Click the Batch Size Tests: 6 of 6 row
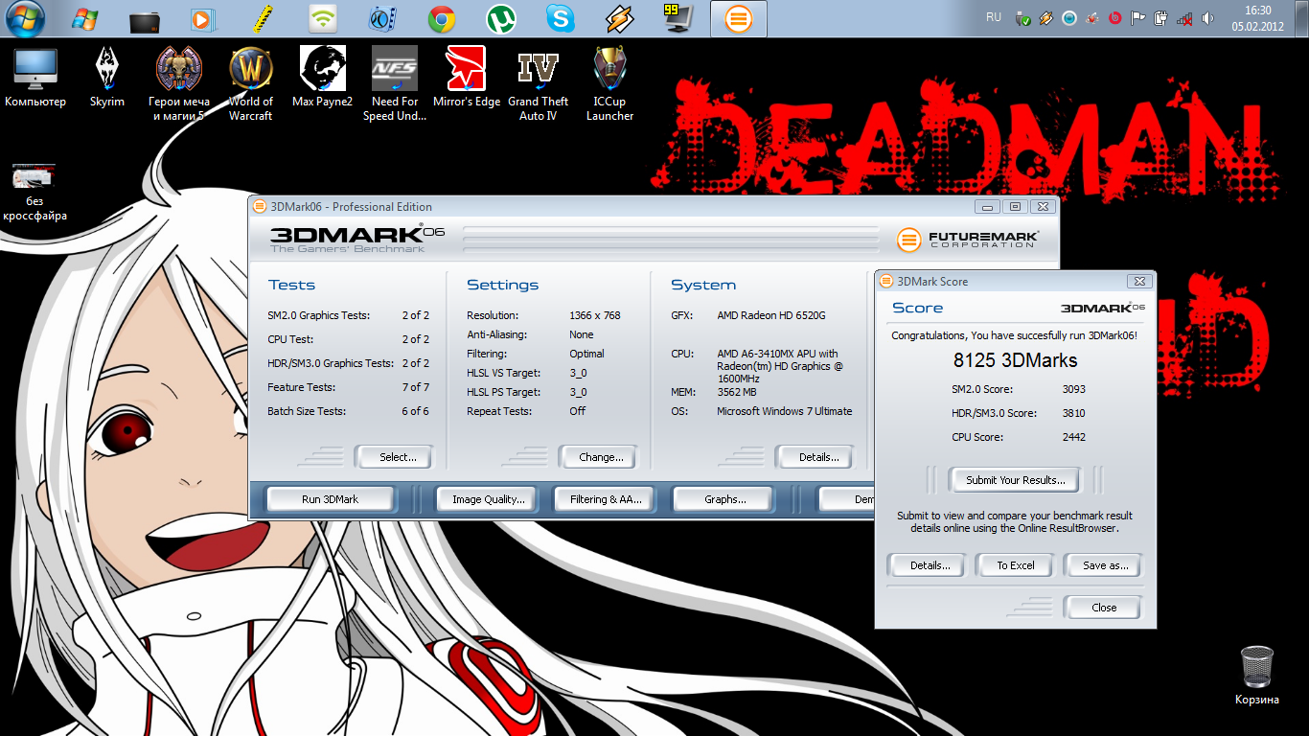This screenshot has width=1309, height=736. [x=349, y=411]
